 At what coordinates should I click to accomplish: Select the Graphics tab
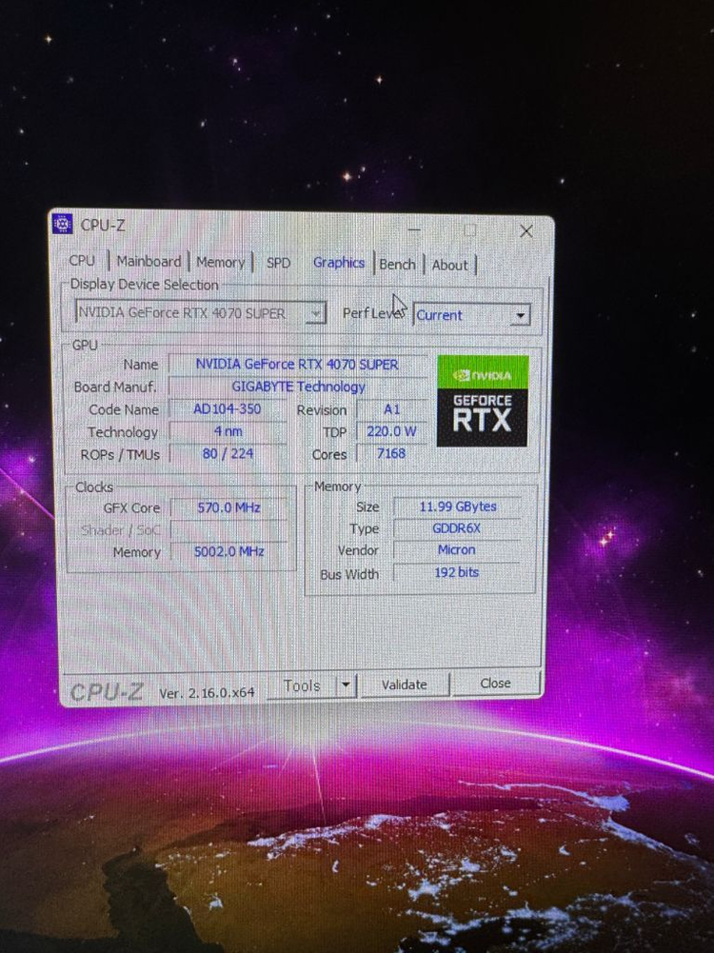coord(339,263)
